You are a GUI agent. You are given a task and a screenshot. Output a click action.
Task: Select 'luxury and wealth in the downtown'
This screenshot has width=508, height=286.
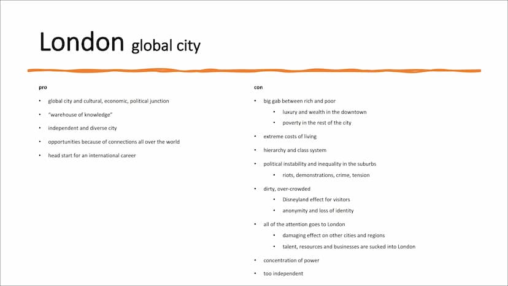tap(325, 112)
